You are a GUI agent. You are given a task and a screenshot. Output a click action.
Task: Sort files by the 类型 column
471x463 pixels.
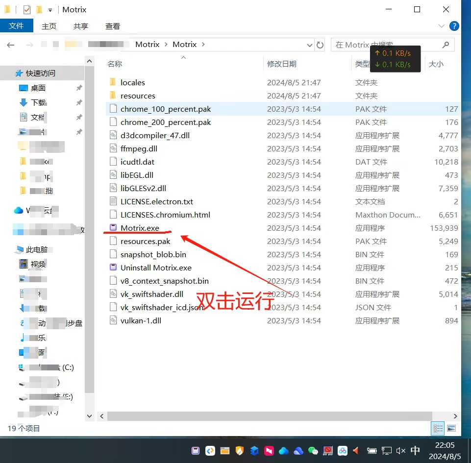tap(362, 64)
